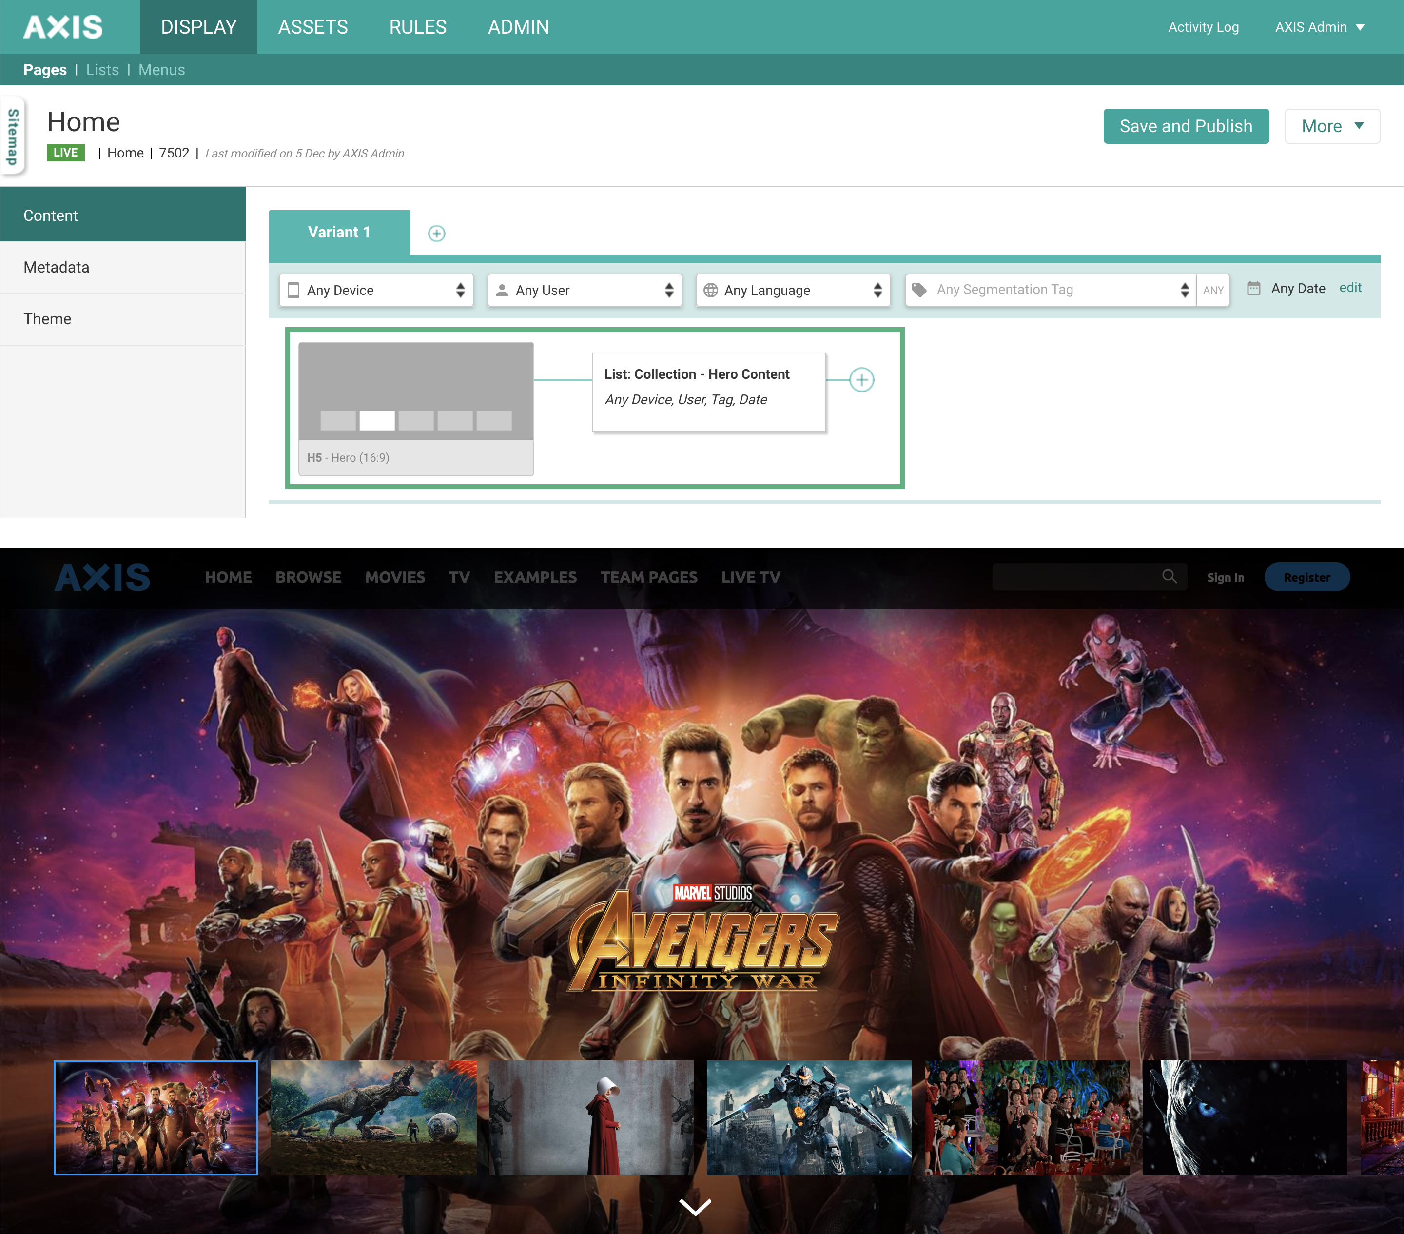This screenshot has height=1234, width=1404.
Task: Select the Variant 1 tab
Action: click(339, 232)
